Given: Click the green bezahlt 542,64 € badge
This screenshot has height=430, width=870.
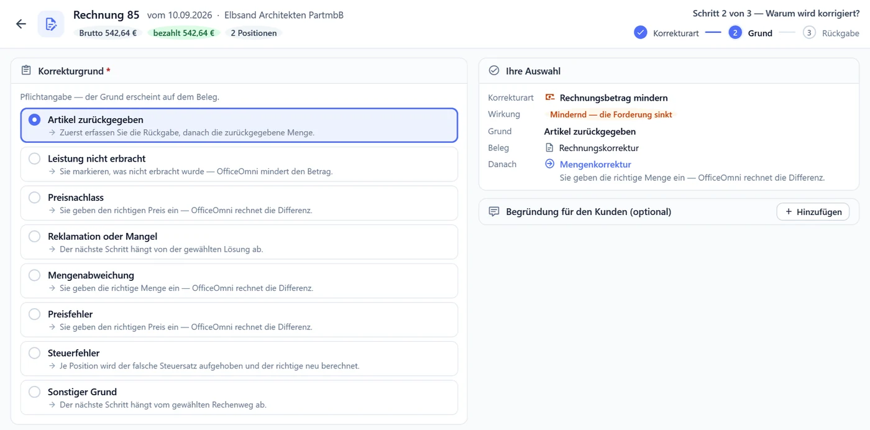Looking at the screenshot, I should tap(183, 33).
